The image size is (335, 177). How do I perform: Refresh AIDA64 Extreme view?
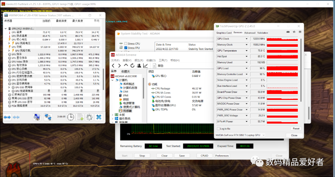click(132, 65)
